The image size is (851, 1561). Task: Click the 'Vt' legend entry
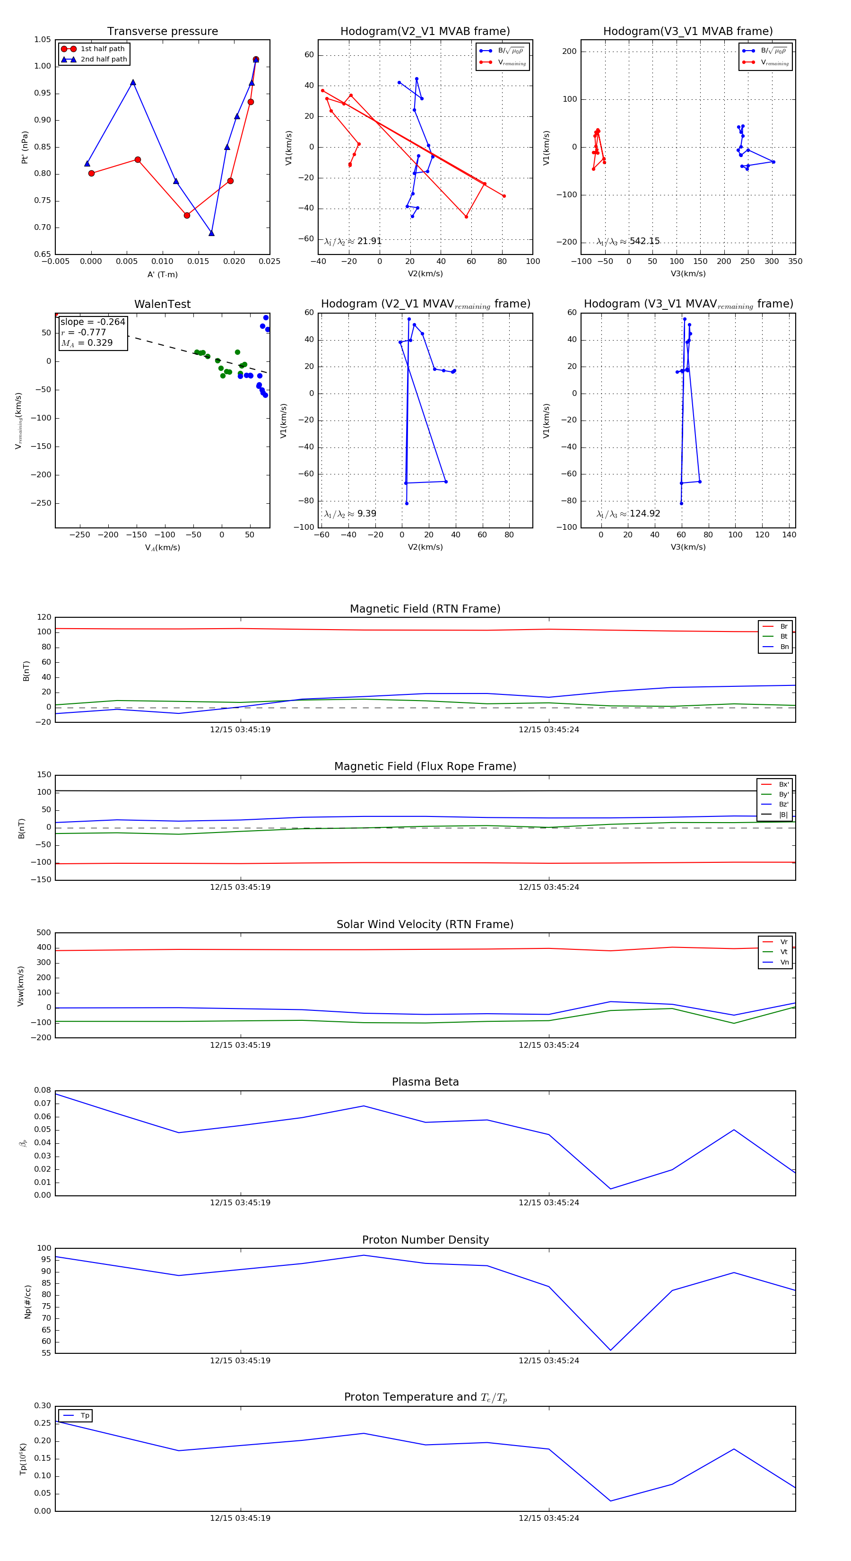pyautogui.click(x=775, y=952)
